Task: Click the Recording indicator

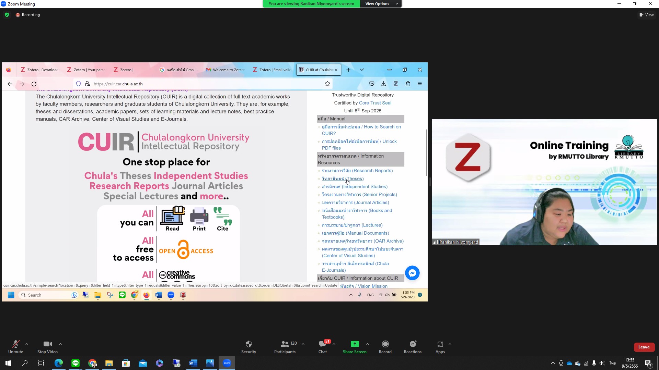Action: coord(28,15)
